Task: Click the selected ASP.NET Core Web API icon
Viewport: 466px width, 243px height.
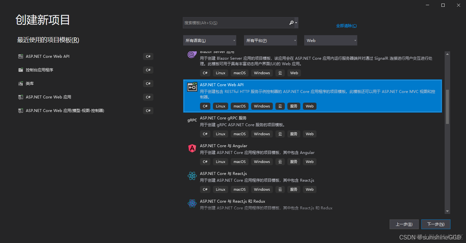Action: click(192, 87)
